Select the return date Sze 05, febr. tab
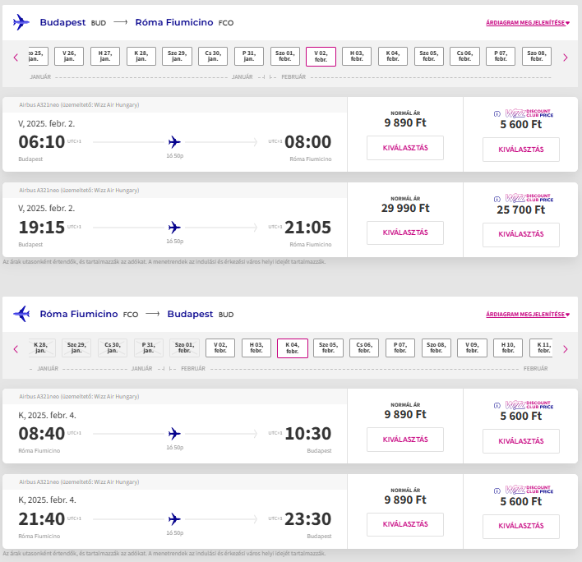The width and height of the screenshot is (582, 562). point(329,348)
